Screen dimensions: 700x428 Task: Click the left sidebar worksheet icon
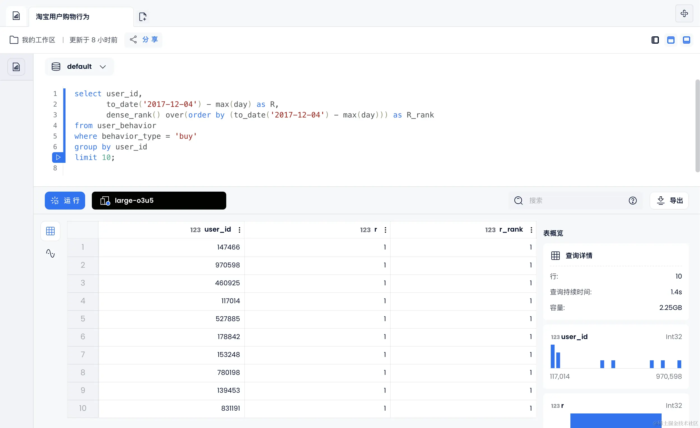16,67
